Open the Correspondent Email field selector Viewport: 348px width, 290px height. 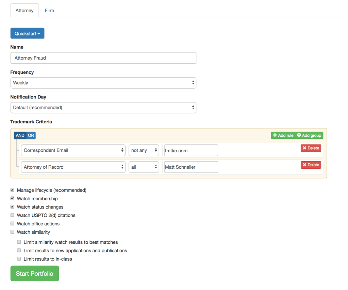point(73,150)
